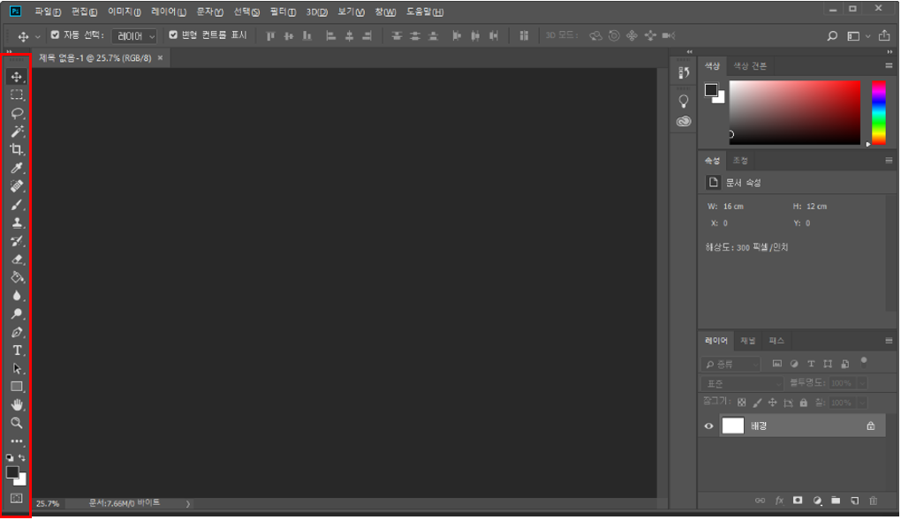Toggle the 변형 컨트롤 표시 checkbox
Screen dimensions: 901x520
[x=173, y=35]
